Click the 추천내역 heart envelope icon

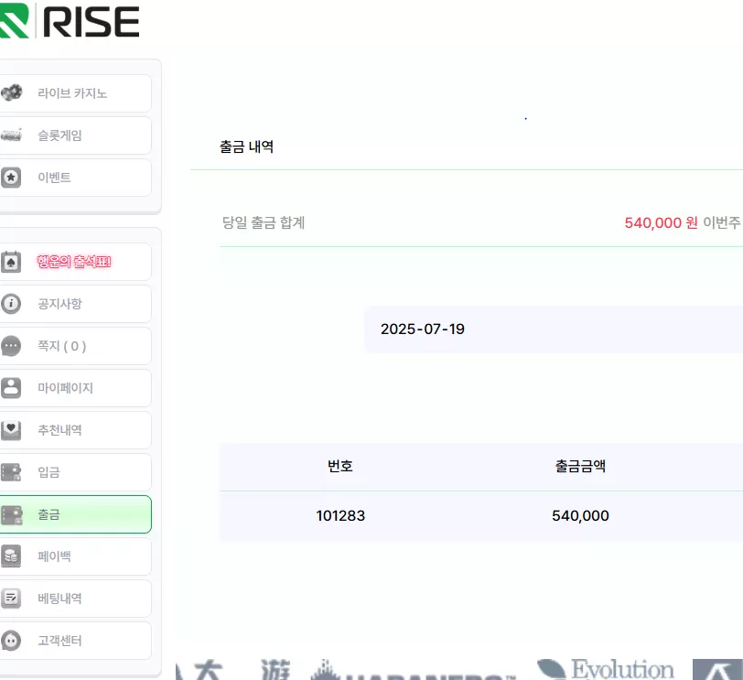pos(11,430)
